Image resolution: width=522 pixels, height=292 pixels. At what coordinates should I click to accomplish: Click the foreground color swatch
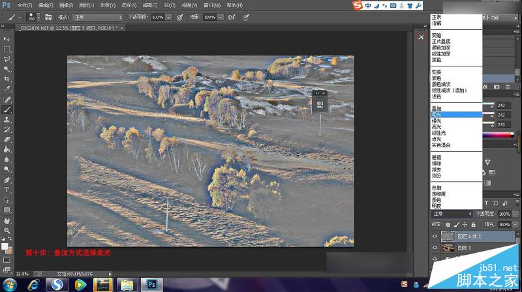(x=5, y=246)
